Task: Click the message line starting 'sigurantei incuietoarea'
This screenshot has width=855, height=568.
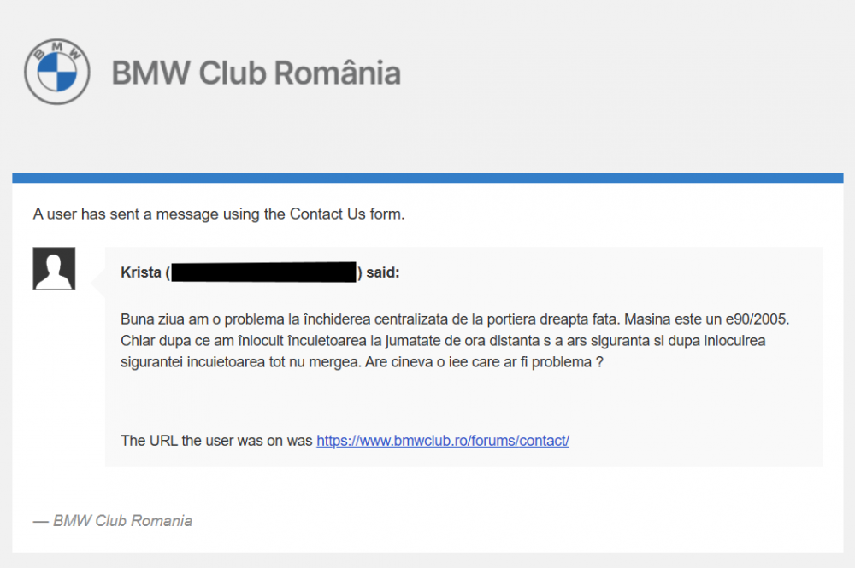Action: point(362,362)
